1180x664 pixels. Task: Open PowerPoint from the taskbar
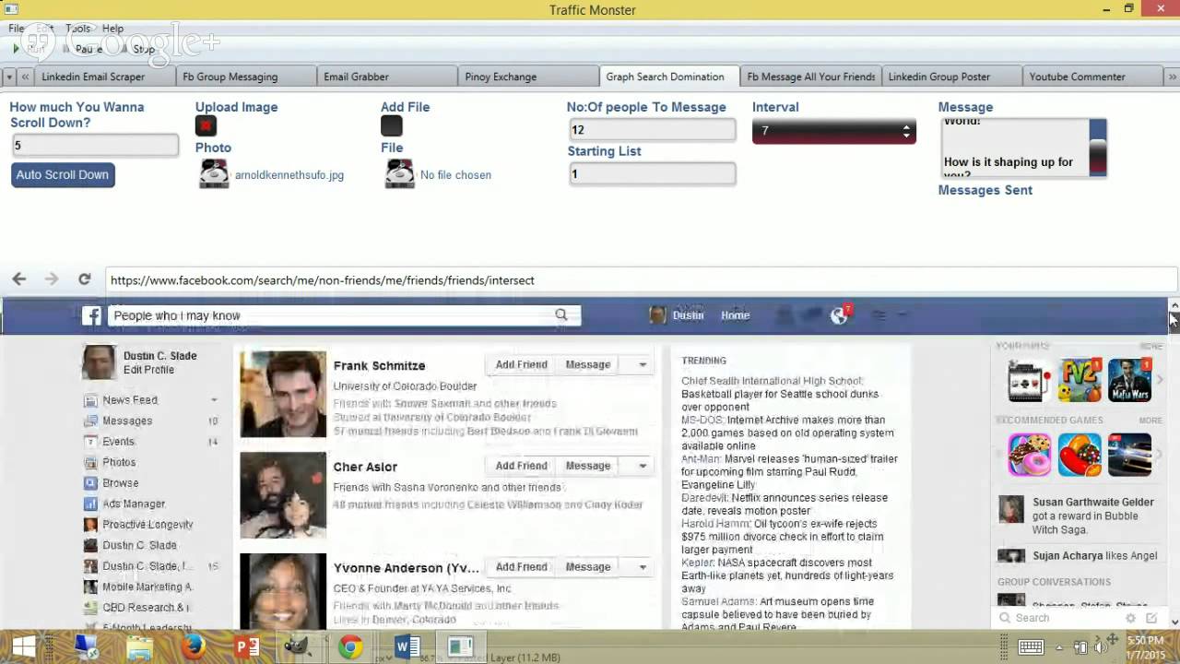coord(247,646)
